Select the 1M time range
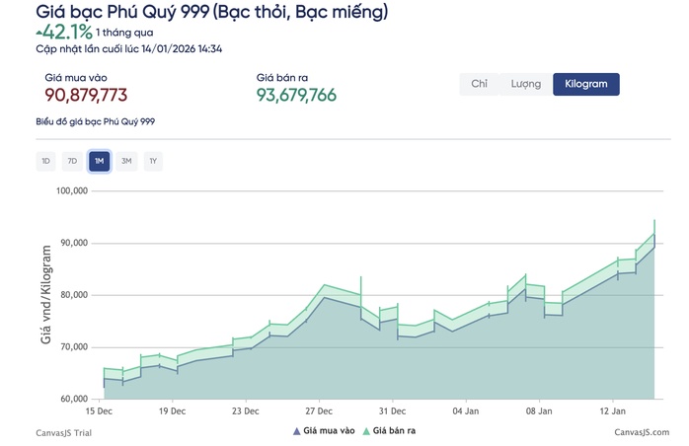 tap(99, 161)
